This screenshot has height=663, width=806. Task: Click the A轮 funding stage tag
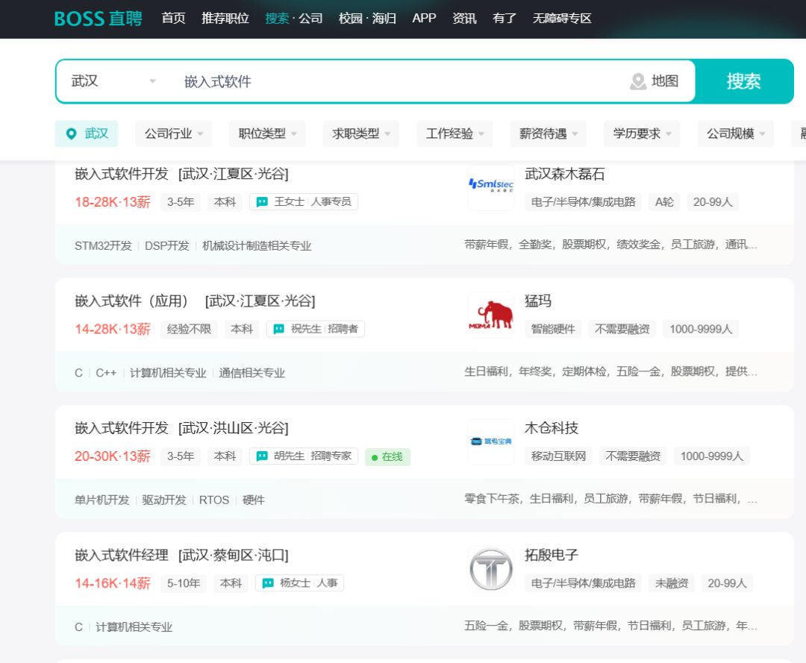pos(664,202)
